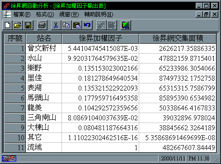Click the second greyed-out pattern toolbar icon
This screenshot has height=164, width=221.
(112, 25)
